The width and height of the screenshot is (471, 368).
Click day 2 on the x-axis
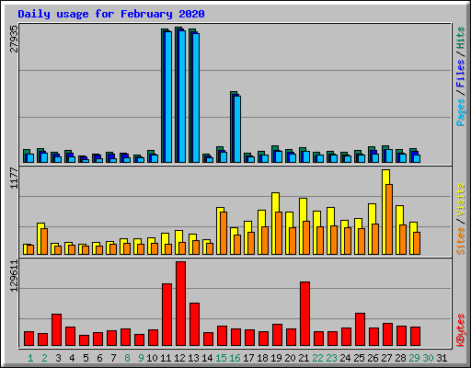coord(44,358)
